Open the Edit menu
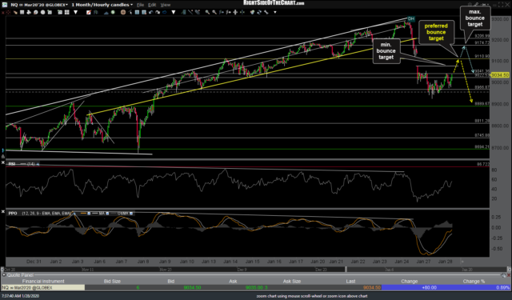512x300 pixels. pyautogui.click(x=152, y=5)
